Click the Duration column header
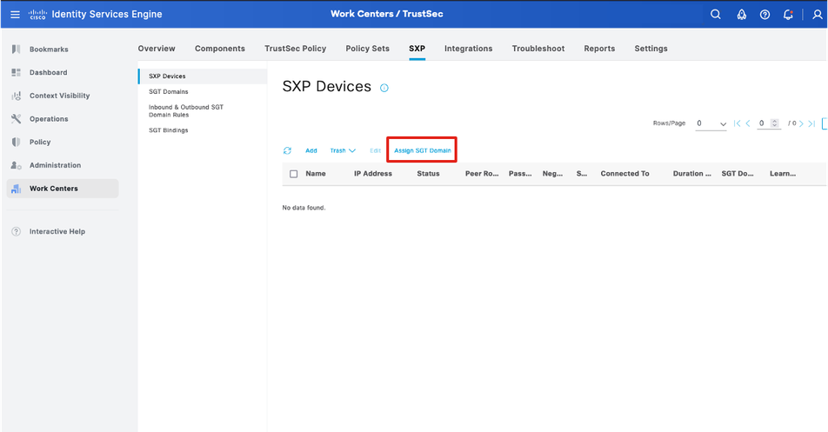 pos(691,174)
